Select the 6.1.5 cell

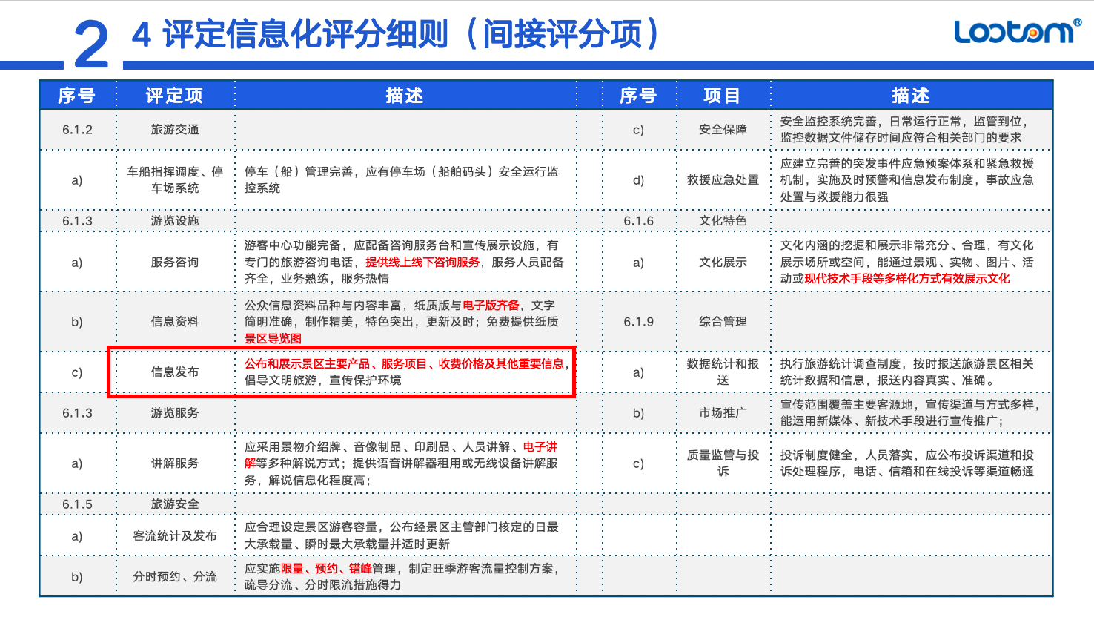[77, 504]
